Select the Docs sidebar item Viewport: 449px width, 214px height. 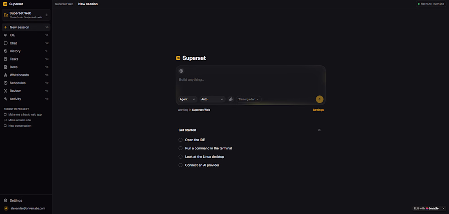pyautogui.click(x=26, y=67)
